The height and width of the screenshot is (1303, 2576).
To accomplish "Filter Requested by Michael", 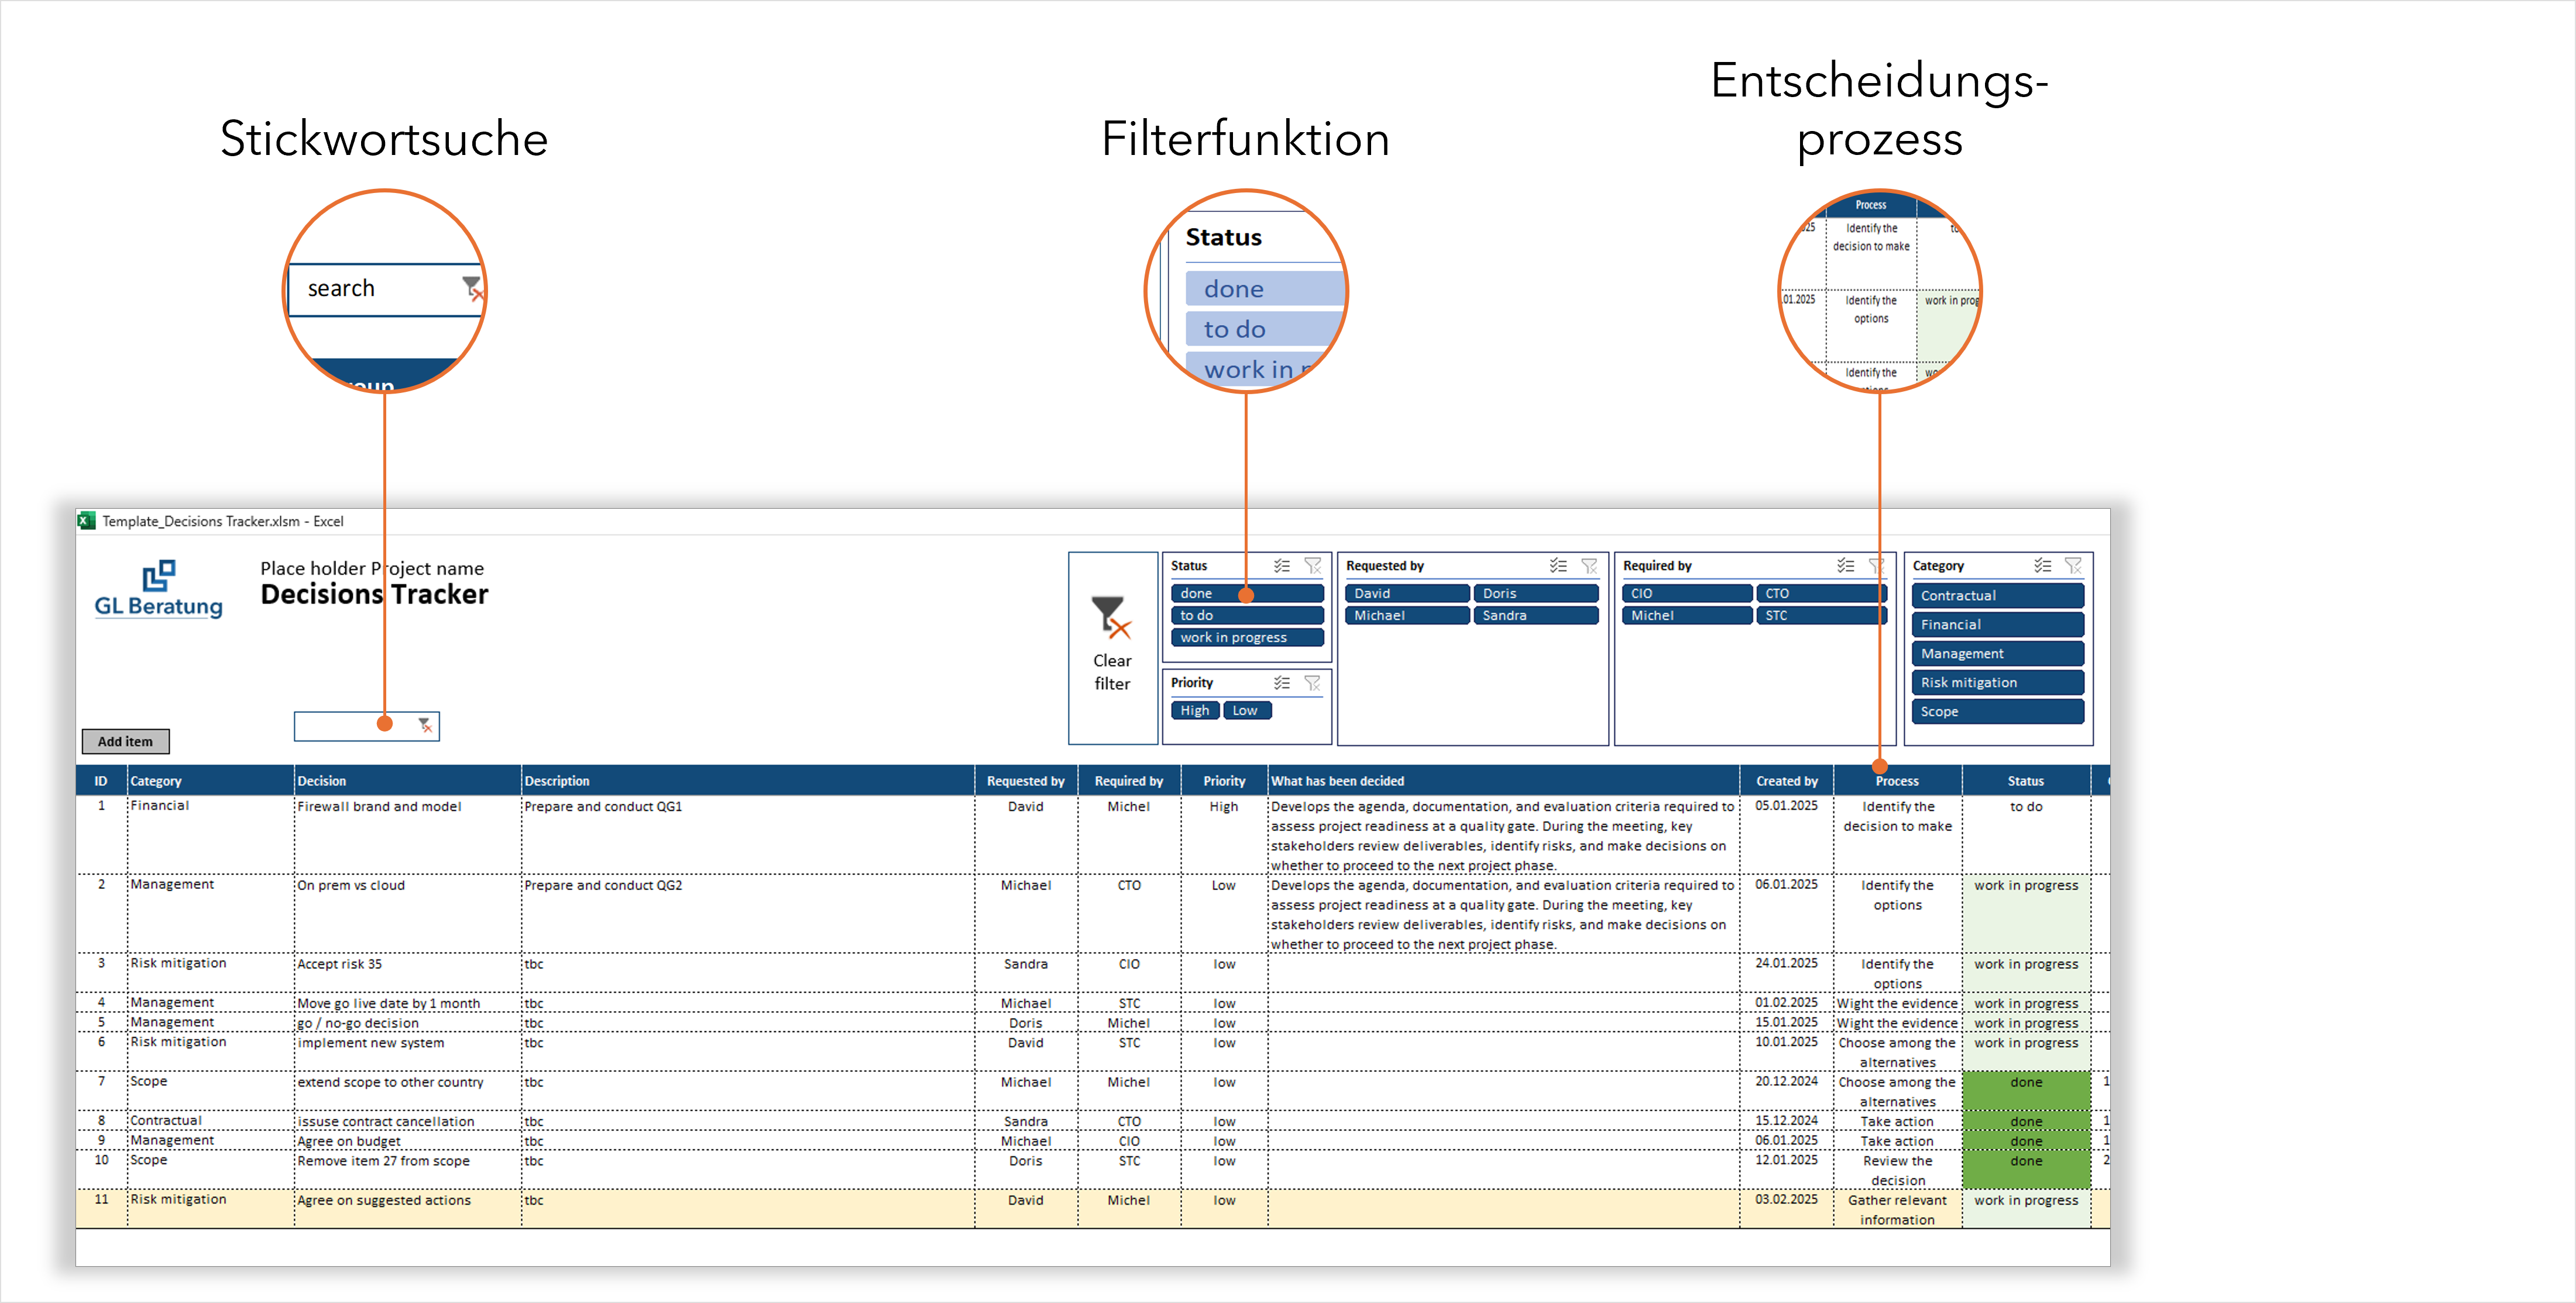I will (1407, 615).
